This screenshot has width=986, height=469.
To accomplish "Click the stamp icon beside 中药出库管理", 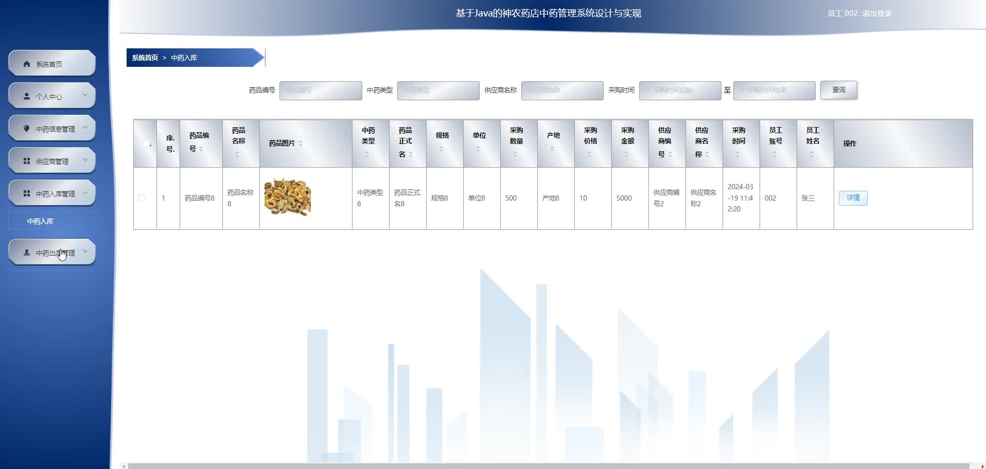I will (x=27, y=253).
